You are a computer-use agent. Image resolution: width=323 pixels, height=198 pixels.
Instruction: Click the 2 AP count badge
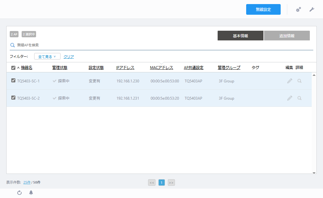tap(14, 34)
